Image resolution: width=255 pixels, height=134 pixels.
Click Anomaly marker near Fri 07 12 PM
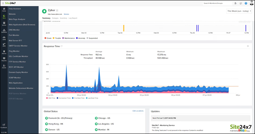click(x=246, y=28)
